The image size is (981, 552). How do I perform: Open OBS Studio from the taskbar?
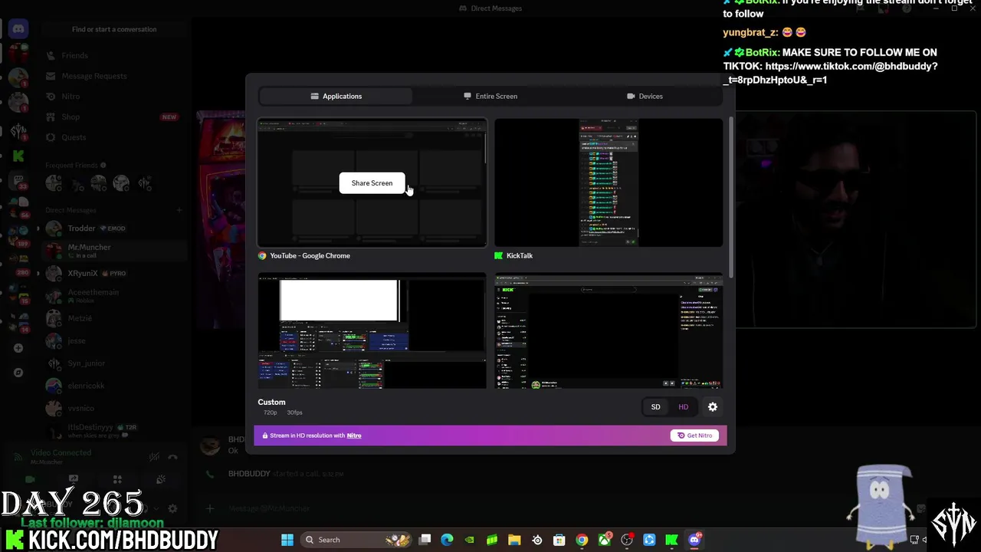(627, 540)
